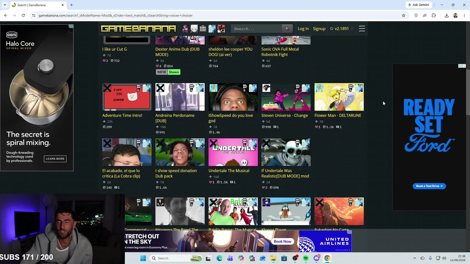Open the 'Steven Universe - Change' title link
Screen dimensions: 470x264
pos(285,115)
